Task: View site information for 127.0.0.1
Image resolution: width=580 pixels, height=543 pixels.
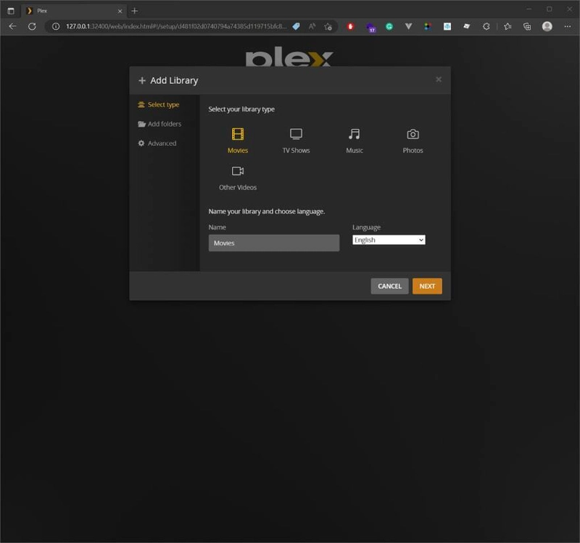Action: click(x=56, y=26)
